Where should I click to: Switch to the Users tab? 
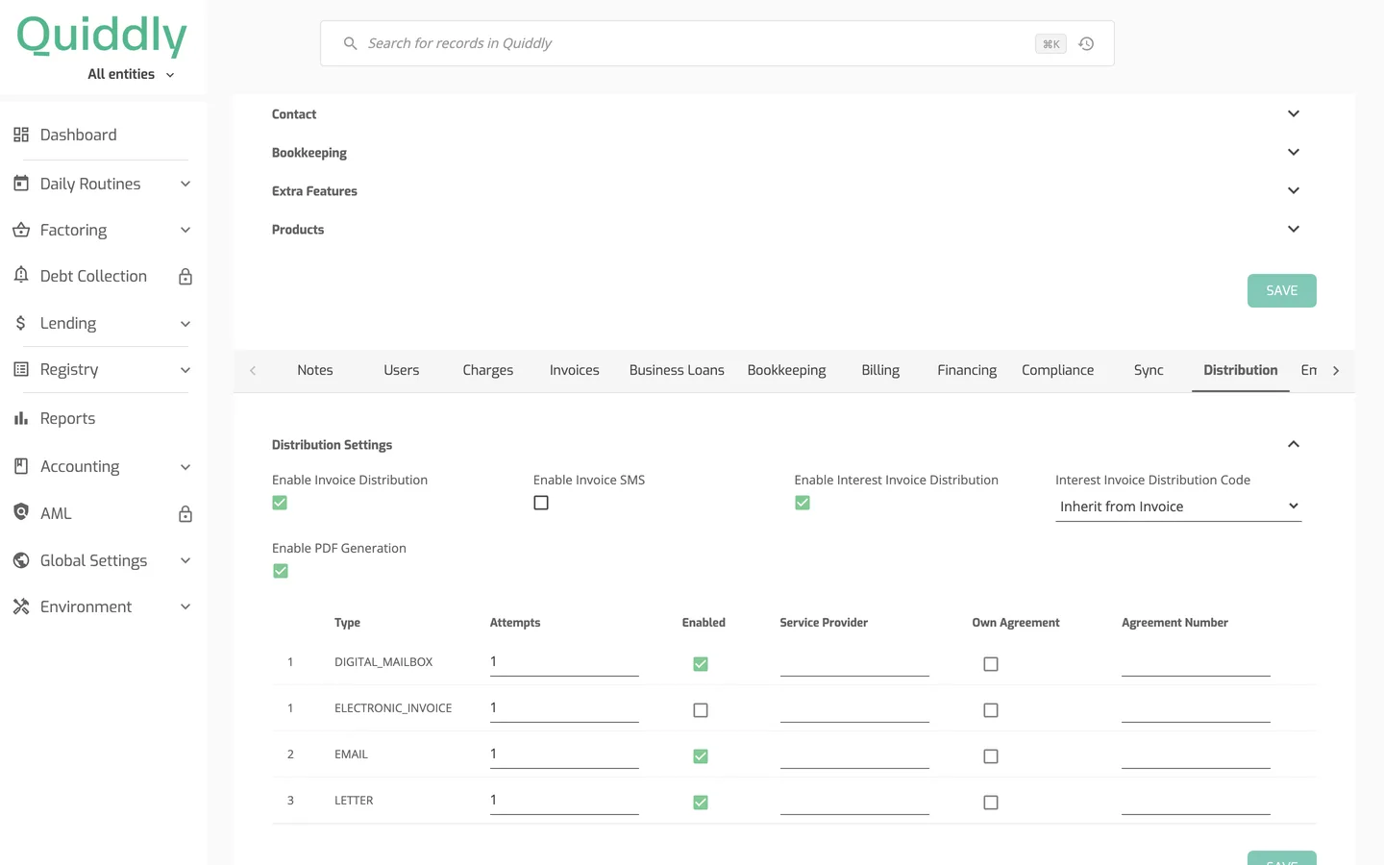click(402, 370)
